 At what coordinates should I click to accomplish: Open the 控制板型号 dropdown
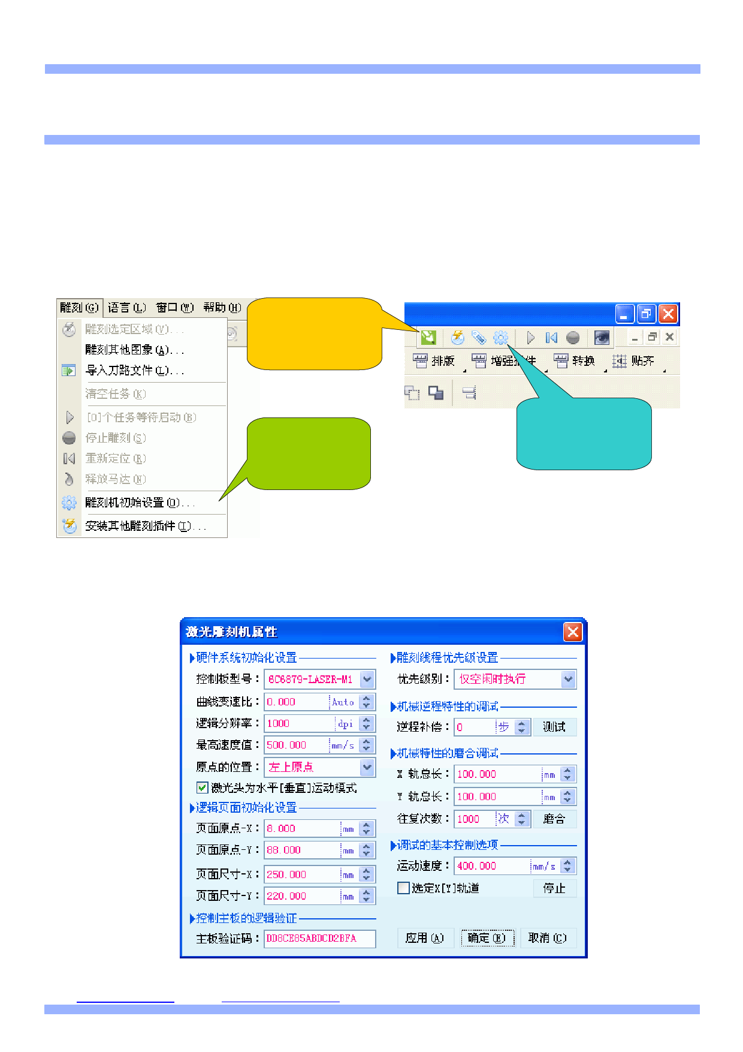(x=367, y=680)
